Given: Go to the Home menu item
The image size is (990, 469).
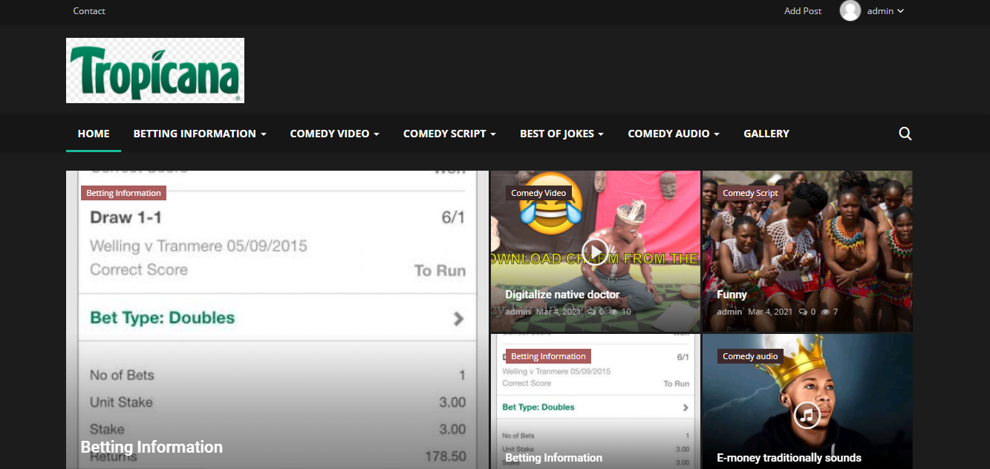Looking at the screenshot, I should [94, 134].
